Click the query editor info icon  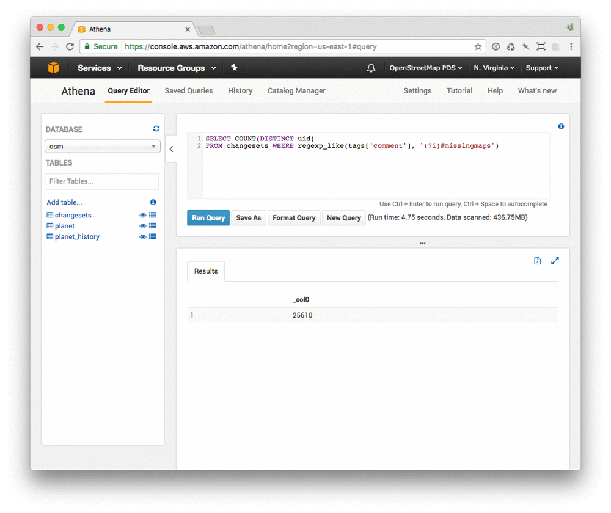click(561, 126)
